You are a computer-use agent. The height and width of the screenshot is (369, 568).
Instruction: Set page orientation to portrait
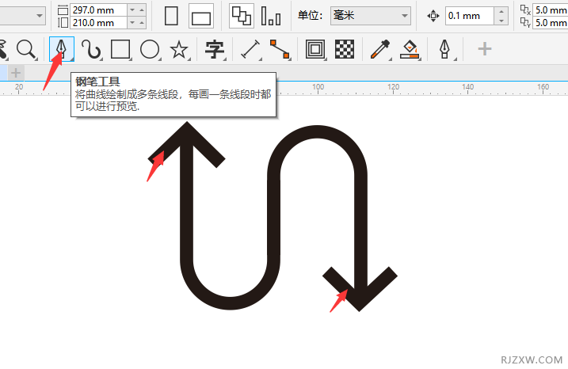pyautogui.click(x=171, y=16)
